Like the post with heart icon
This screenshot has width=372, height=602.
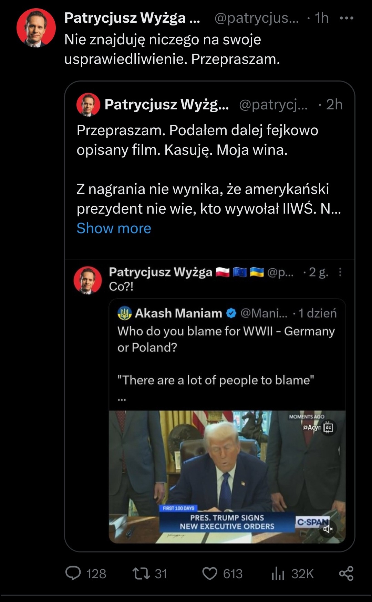pos(209,573)
